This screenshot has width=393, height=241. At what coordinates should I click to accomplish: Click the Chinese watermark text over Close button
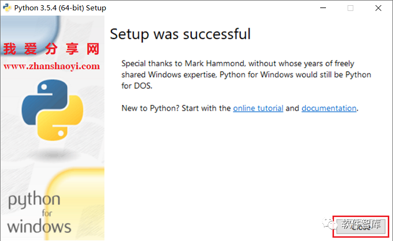360,225
